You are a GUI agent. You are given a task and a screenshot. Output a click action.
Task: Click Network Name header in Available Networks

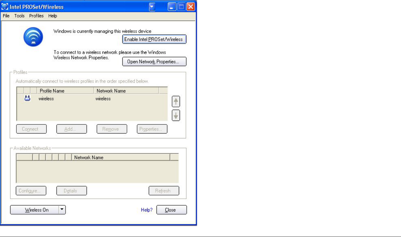121,157
